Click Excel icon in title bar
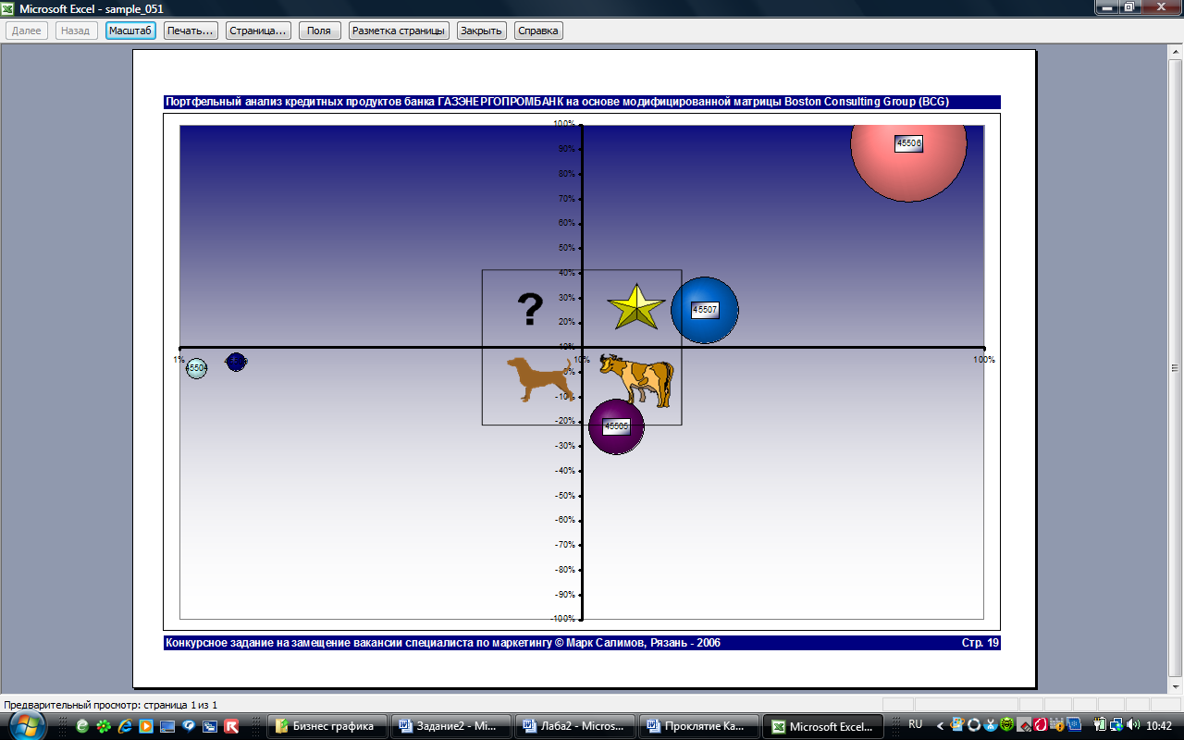This screenshot has height=740, width=1184. (8, 7)
